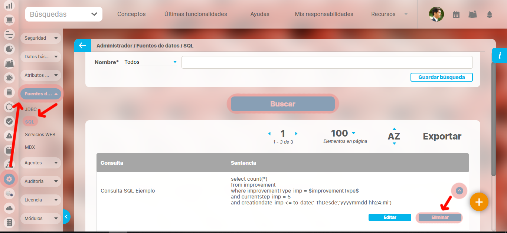Click the Buscar button
The image size is (507, 233).
pos(283,104)
